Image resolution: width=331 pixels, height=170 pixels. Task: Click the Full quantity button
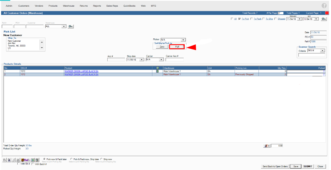(177, 47)
